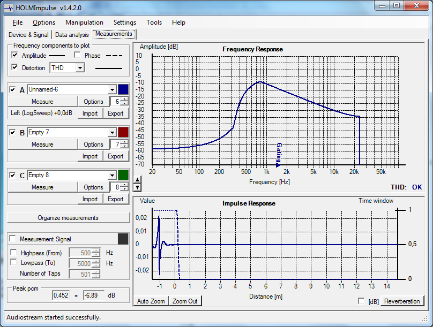Screen dimensions: 433x327
Task: Import data into slot A
Action: pos(90,113)
